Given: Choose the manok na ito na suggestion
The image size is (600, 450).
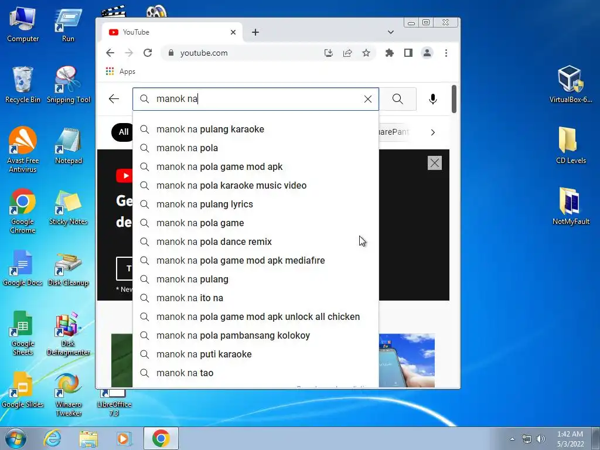Looking at the screenshot, I should pyautogui.click(x=255, y=298).
